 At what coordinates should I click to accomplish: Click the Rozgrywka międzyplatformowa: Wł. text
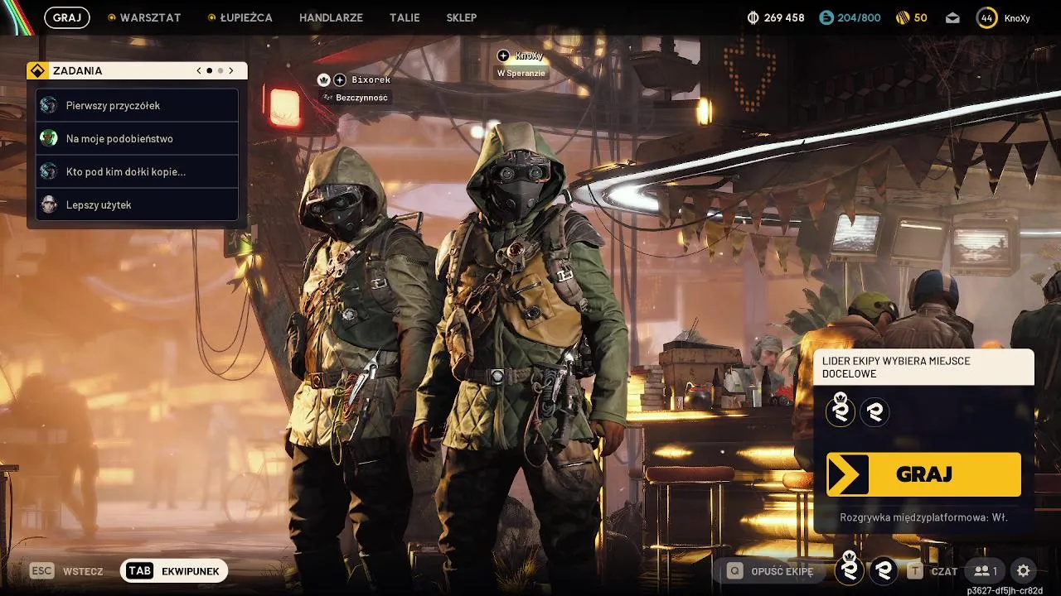coord(923,517)
